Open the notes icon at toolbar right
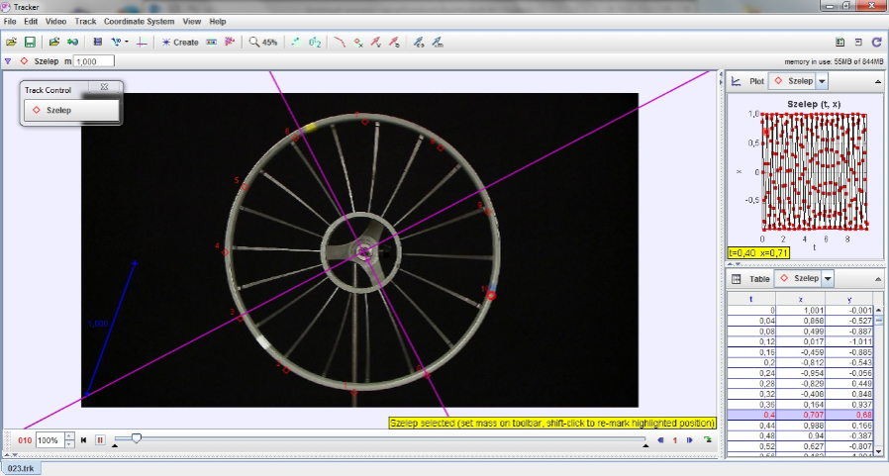Image resolution: width=889 pixels, height=476 pixels. click(x=840, y=42)
